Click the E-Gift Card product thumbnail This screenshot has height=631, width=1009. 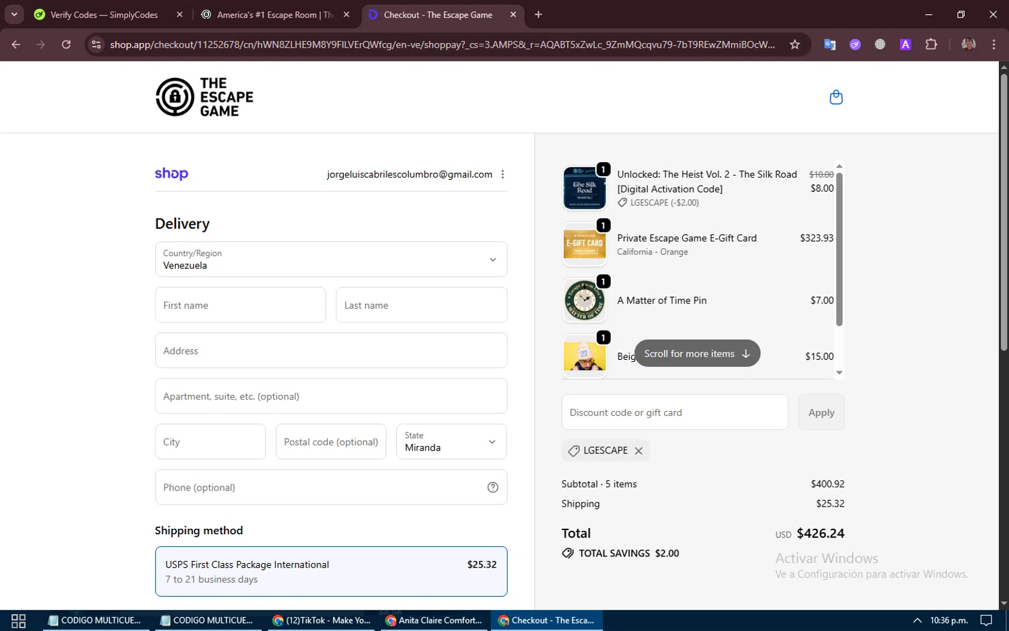(584, 244)
